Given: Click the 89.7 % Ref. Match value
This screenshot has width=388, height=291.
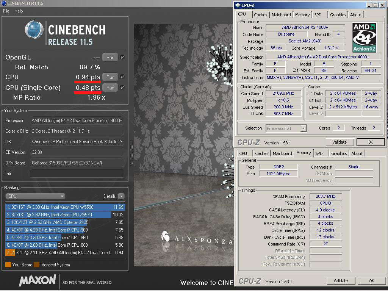Looking at the screenshot, I should (90, 67).
